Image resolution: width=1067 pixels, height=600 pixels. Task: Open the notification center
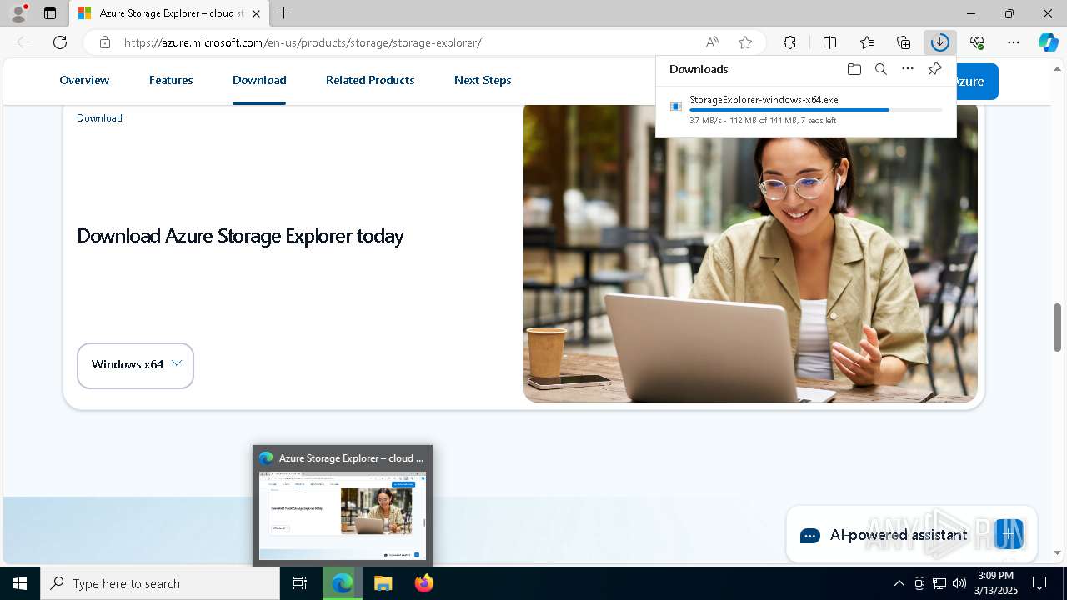[x=1039, y=583]
